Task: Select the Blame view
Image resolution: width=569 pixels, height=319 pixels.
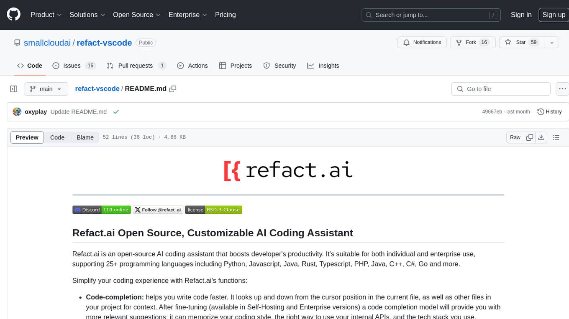Action: [85, 137]
